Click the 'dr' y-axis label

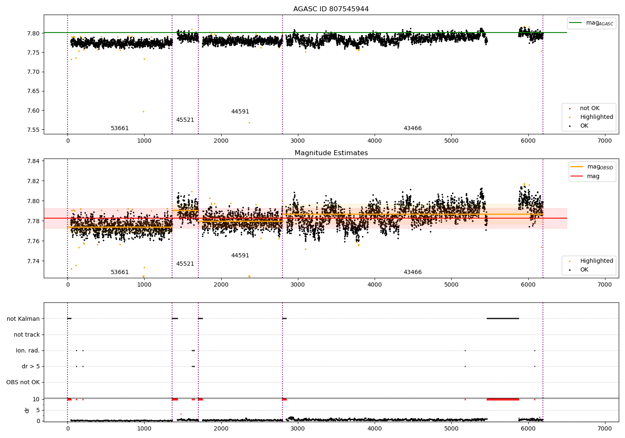(x=27, y=410)
